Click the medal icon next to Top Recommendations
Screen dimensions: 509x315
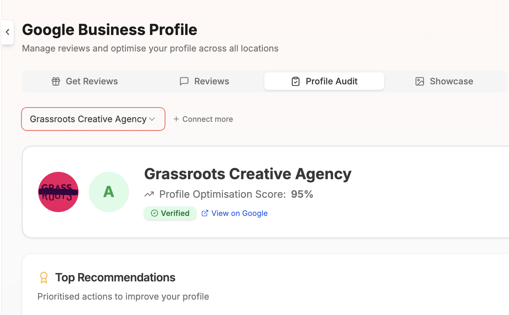tap(43, 277)
